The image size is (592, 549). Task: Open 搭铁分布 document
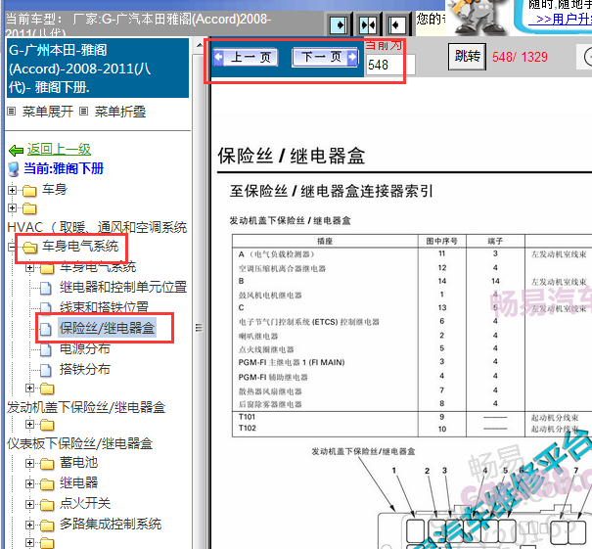coord(85,369)
